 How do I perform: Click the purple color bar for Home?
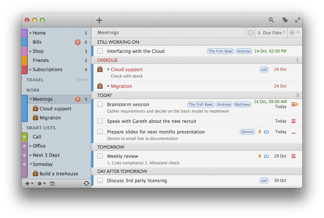25,33
